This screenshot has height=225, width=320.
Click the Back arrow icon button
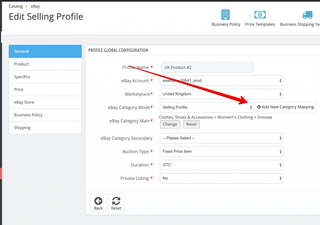98,203
